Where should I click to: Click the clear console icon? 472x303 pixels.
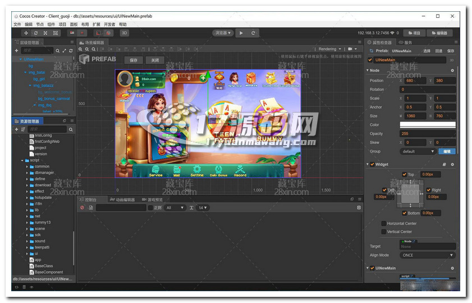click(82, 208)
